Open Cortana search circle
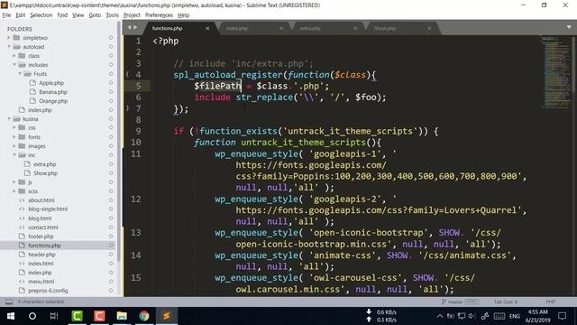The height and width of the screenshot is (325, 577). 32,316
